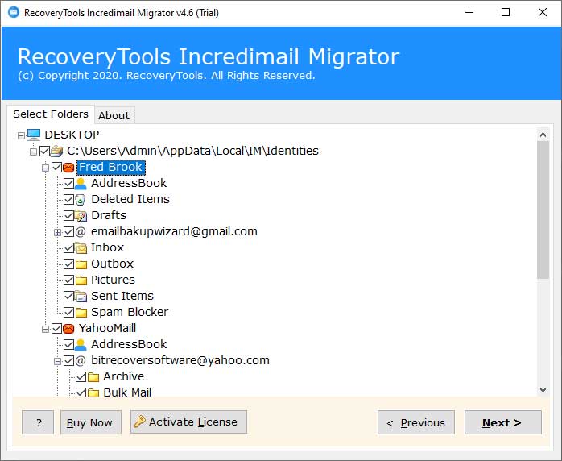Uncheck the Fred Brook checkbox
562x461 pixels.
pos(56,167)
